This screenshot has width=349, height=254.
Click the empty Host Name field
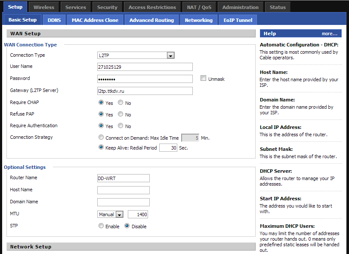click(x=124, y=190)
